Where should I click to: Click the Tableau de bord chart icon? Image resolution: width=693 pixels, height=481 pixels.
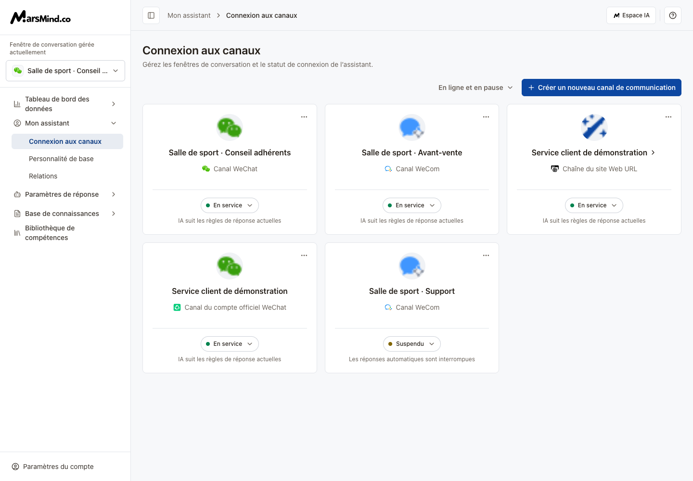tap(17, 104)
